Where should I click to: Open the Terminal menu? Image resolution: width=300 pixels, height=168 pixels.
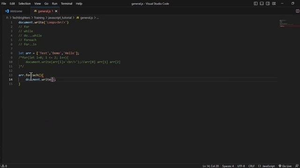(67, 4)
